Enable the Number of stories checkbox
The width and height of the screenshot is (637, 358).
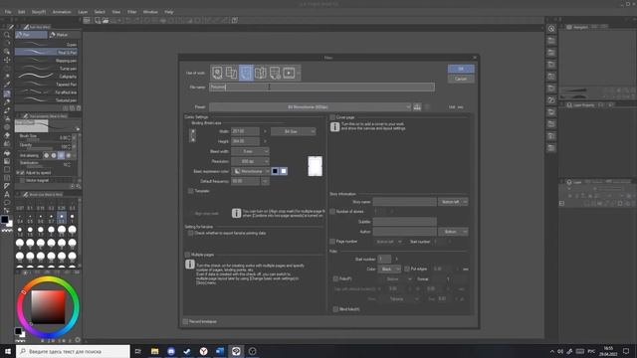(x=332, y=212)
